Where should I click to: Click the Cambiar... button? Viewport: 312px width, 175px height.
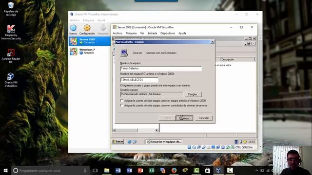193,94
